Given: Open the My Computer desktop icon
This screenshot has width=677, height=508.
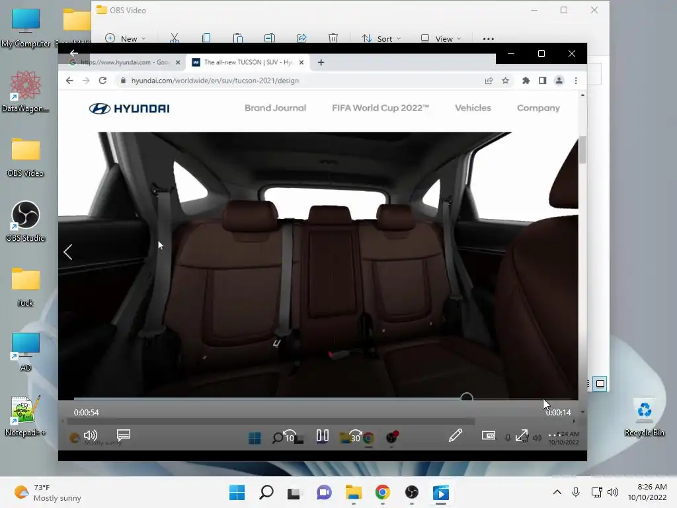Looking at the screenshot, I should click(26, 28).
